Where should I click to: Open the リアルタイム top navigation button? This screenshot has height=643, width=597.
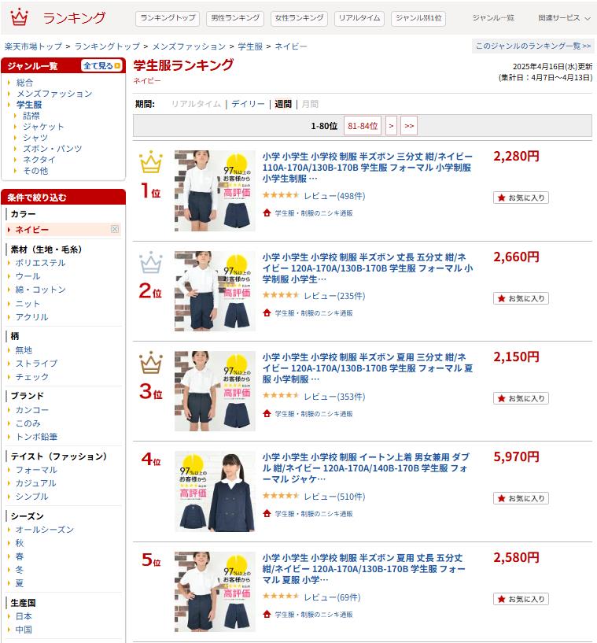coord(359,18)
